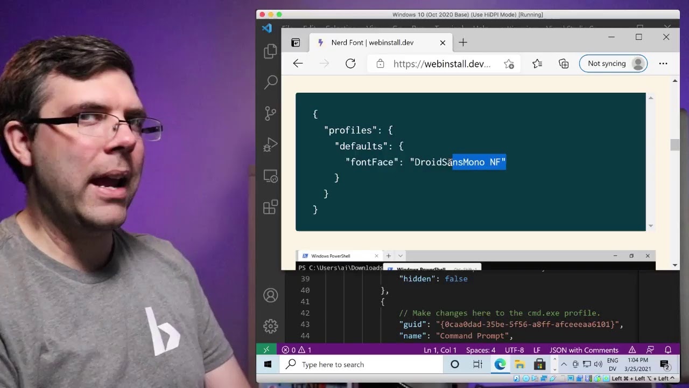This screenshot has height=388, width=689.
Task: Click the "hidden": false line in editor
Action: point(433,279)
